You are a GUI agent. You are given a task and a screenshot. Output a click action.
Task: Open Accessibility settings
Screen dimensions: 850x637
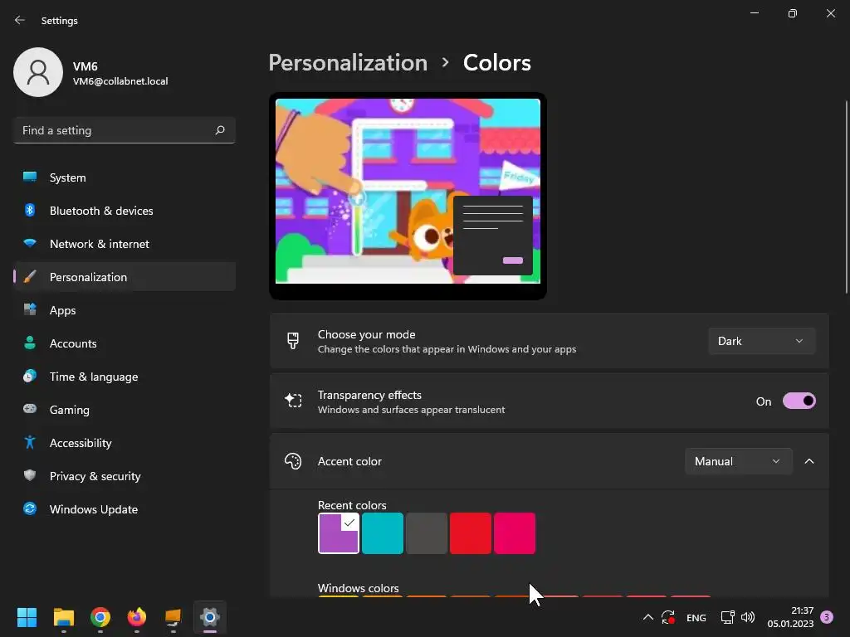click(125, 443)
